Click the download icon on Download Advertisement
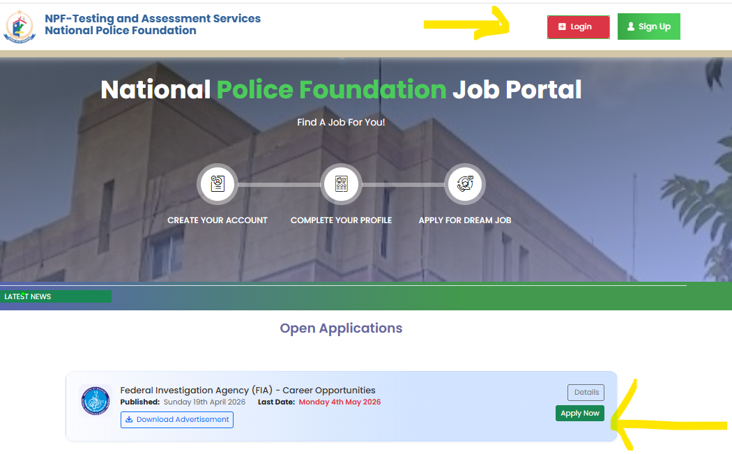Screen dimensions: 732x454 click(x=130, y=420)
